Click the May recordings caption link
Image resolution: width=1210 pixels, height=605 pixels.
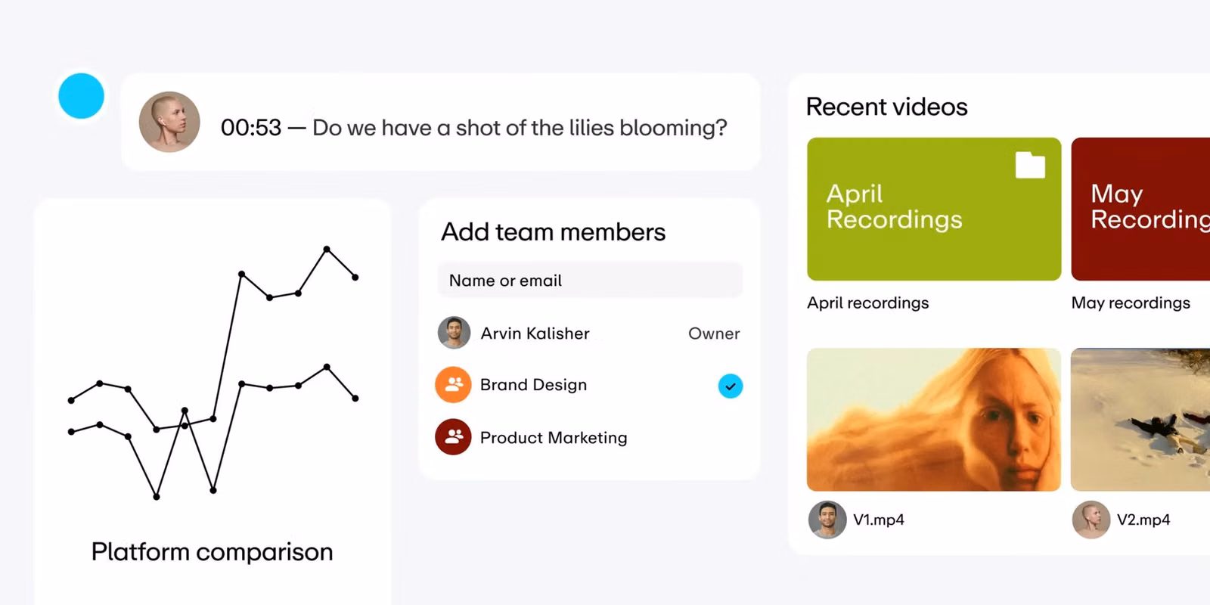tap(1131, 303)
